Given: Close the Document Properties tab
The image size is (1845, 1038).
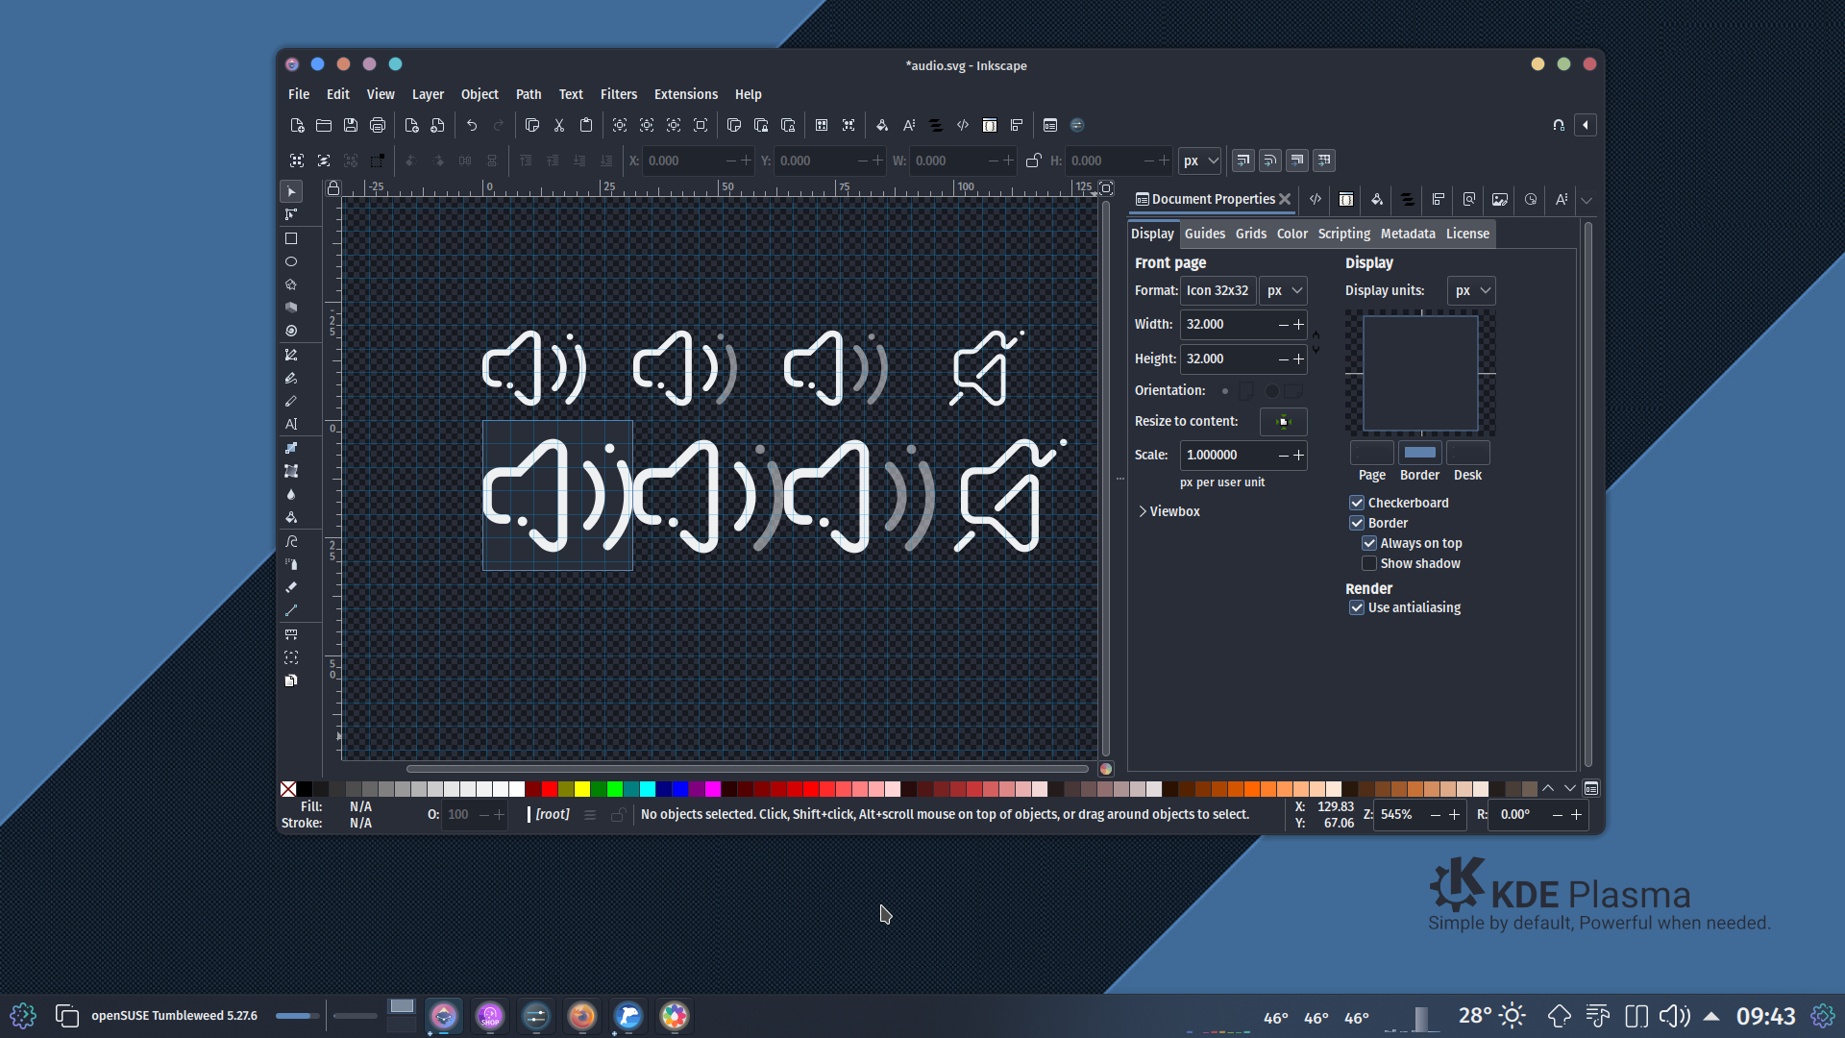Looking at the screenshot, I should pyautogui.click(x=1285, y=199).
